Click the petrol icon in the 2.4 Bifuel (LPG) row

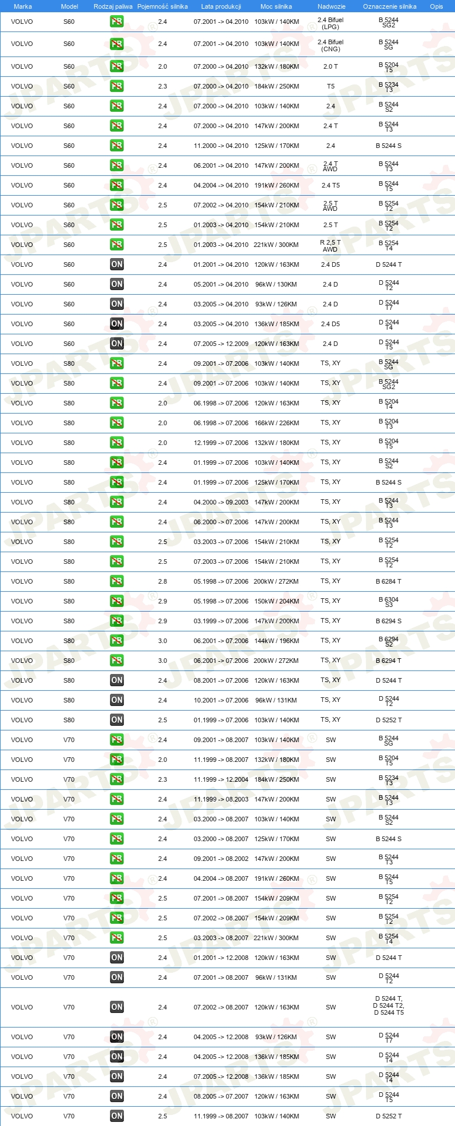117,22
